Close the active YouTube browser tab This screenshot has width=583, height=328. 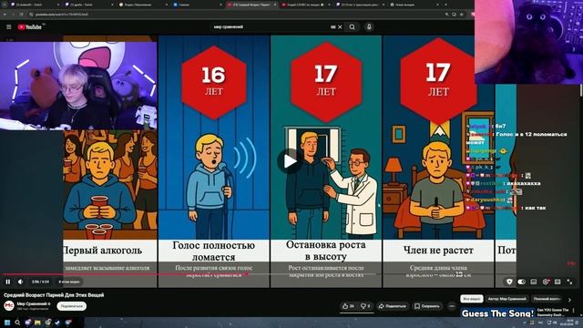click(275, 5)
